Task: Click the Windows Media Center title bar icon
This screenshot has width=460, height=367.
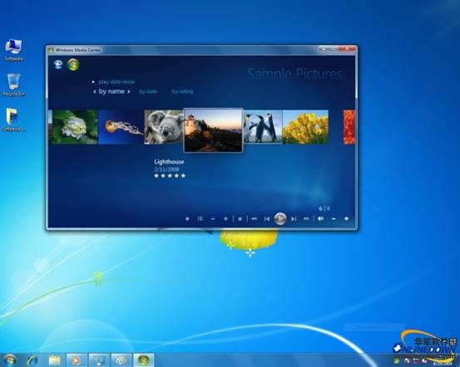Action: tap(51, 50)
